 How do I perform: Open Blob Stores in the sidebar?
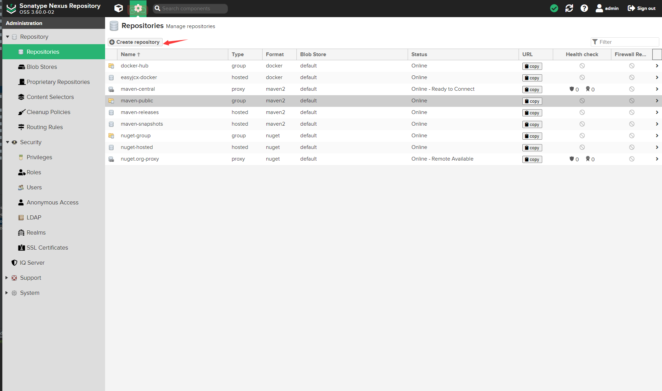(53, 67)
